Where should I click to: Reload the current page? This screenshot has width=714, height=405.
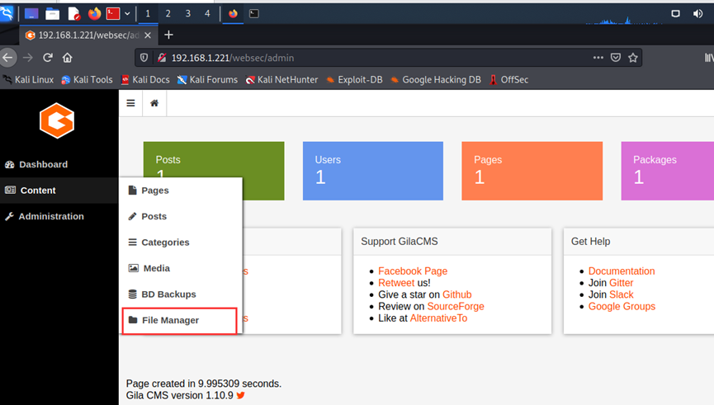[48, 58]
